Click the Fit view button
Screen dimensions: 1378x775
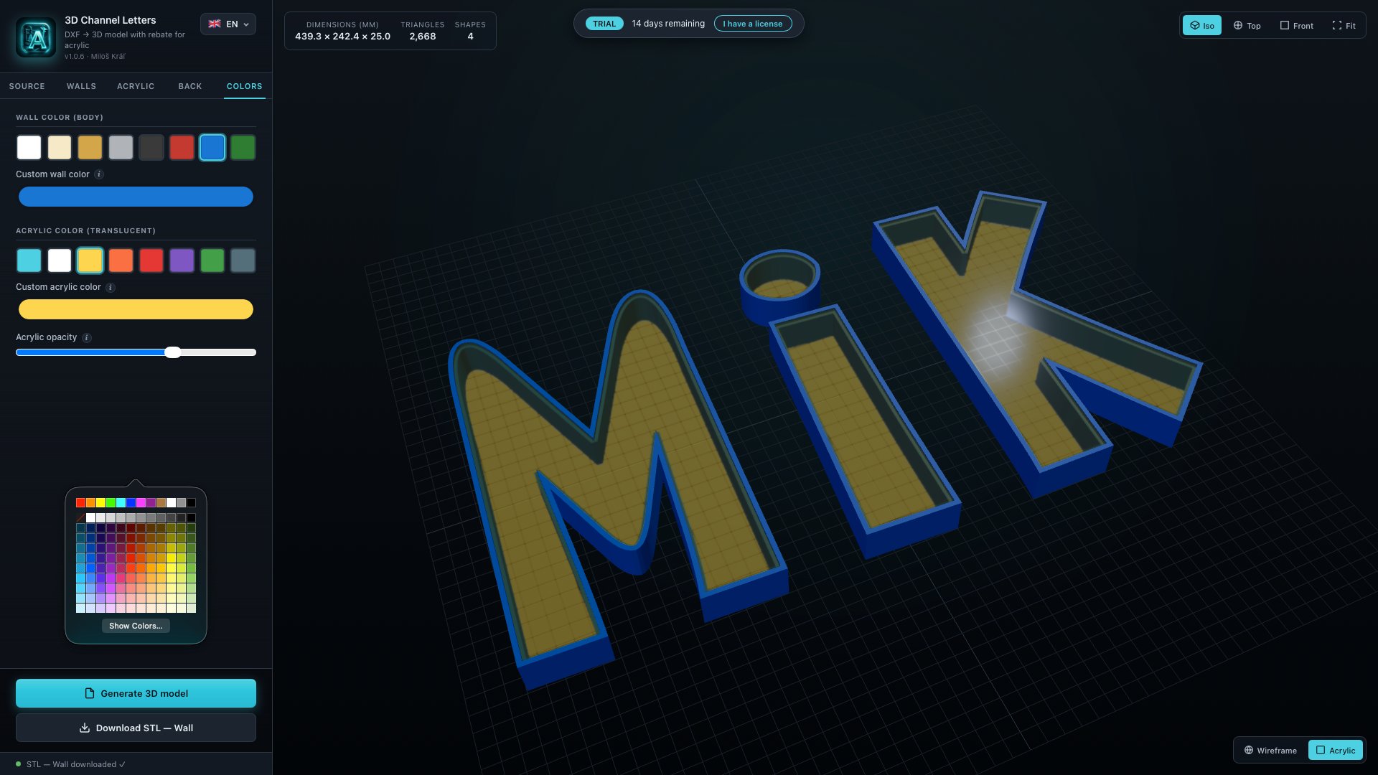coord(1344,26)
